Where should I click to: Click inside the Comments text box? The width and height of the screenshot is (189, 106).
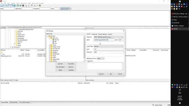click(105, 66)
